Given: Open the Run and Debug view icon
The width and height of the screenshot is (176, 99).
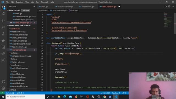Looking at the screenshot, I should (x=3, y=27).
